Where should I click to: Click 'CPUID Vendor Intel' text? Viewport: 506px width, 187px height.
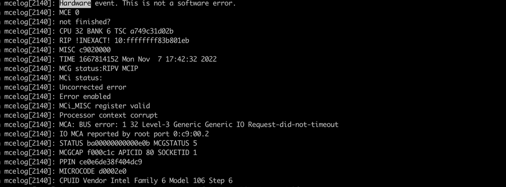pyautogui.click(x=95, y=180)
